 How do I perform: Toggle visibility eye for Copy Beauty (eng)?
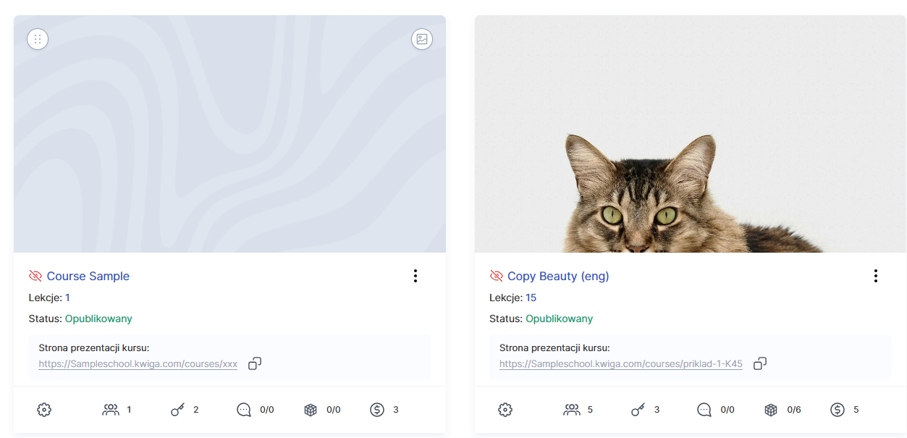coord(497,276)
